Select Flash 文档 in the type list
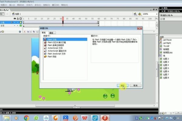Viewport: 182px width, 121px height. click(x=65, y=40)
